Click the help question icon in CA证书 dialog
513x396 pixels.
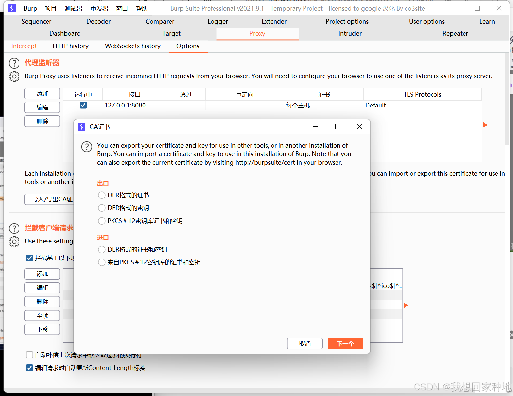coord(87,147)
